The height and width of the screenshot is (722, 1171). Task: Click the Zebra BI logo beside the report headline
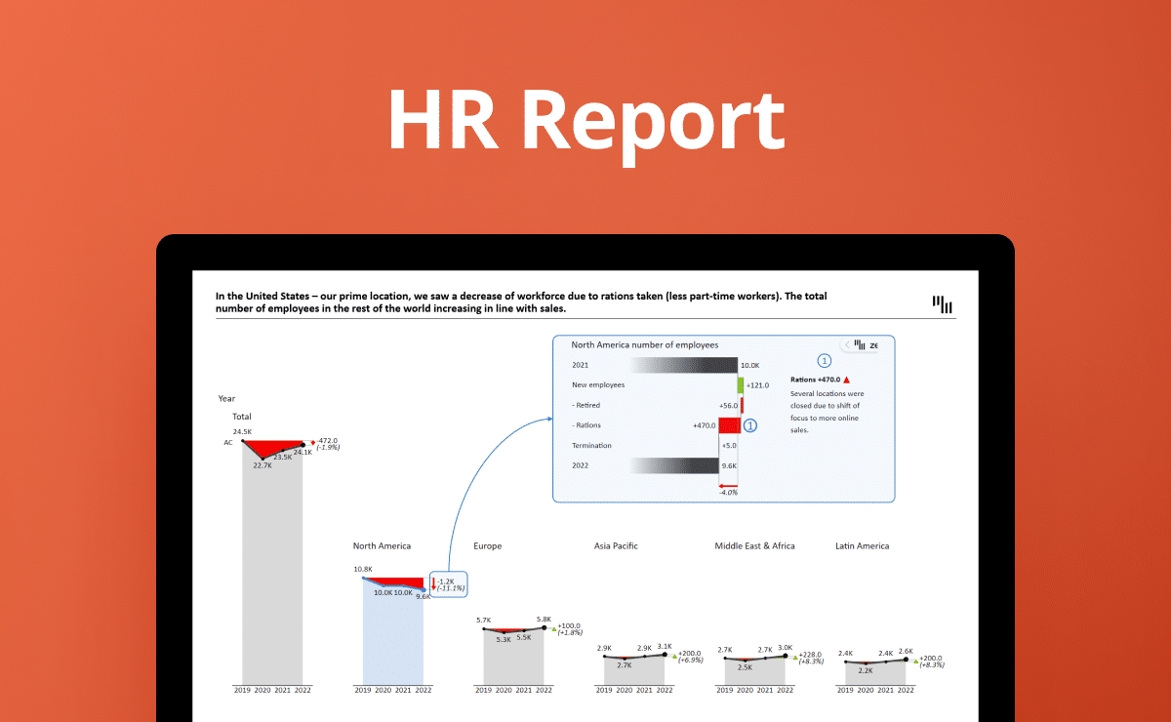tap(942, 304)
